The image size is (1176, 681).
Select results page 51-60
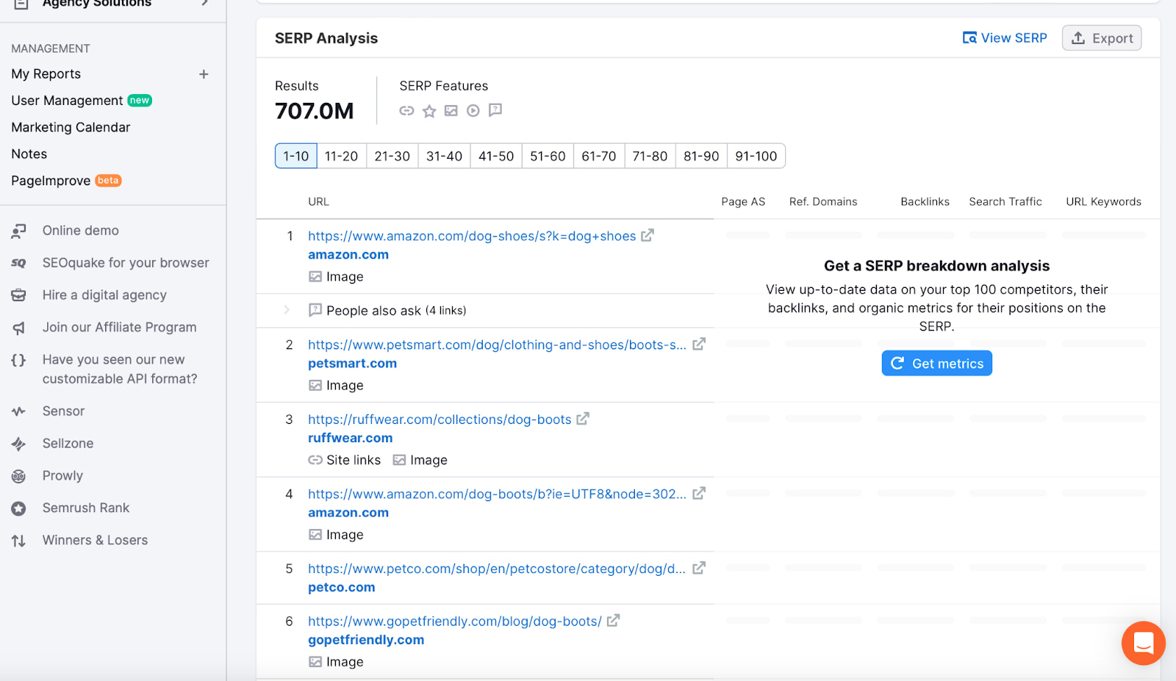[x=548, y=156]
